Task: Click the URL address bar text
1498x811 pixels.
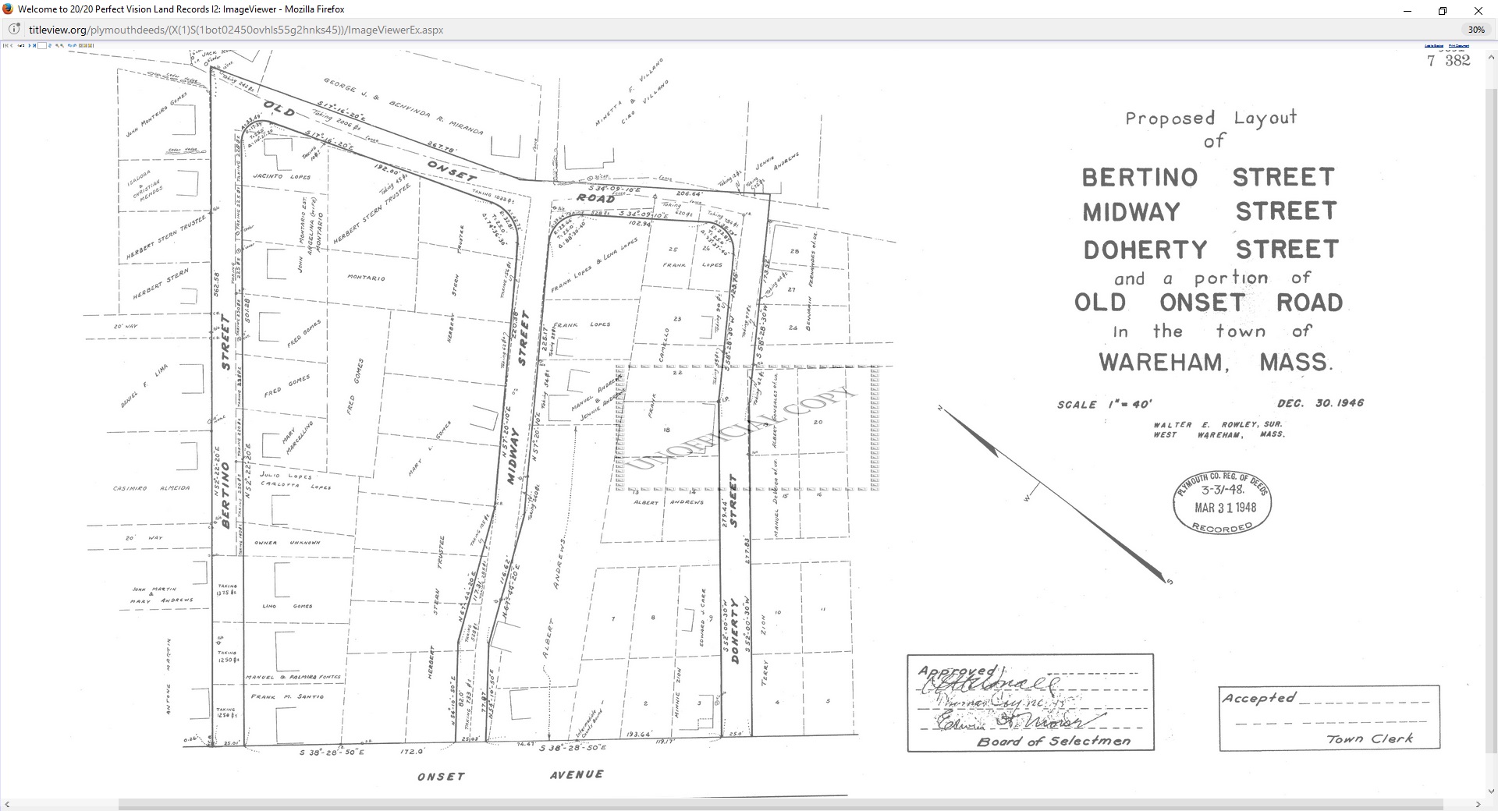Action: pyautogui.click(x=236, y=30)
